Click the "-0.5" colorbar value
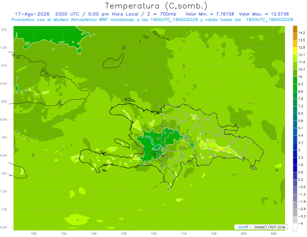Image resolution: width=307 pixels, height=237 pixels. [x=302, y=187]
